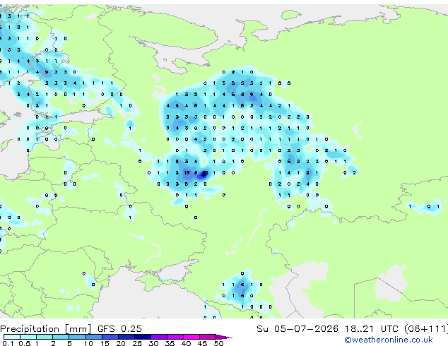Viewport: 448px width, 346px height.
Task: Click the '30' legend scale label
Action: tap(153, 343)
